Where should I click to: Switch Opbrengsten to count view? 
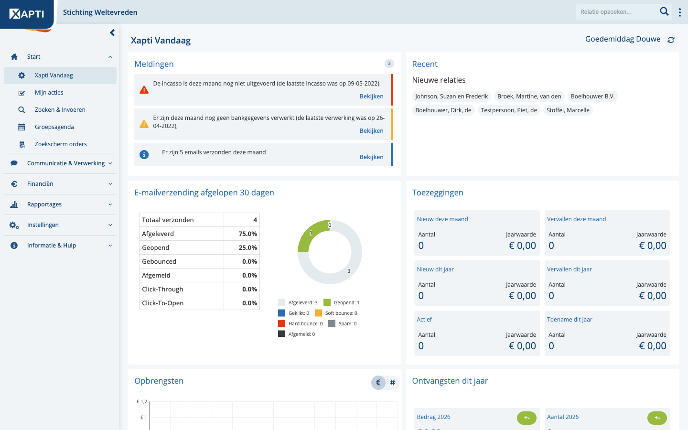click(392, 383)
